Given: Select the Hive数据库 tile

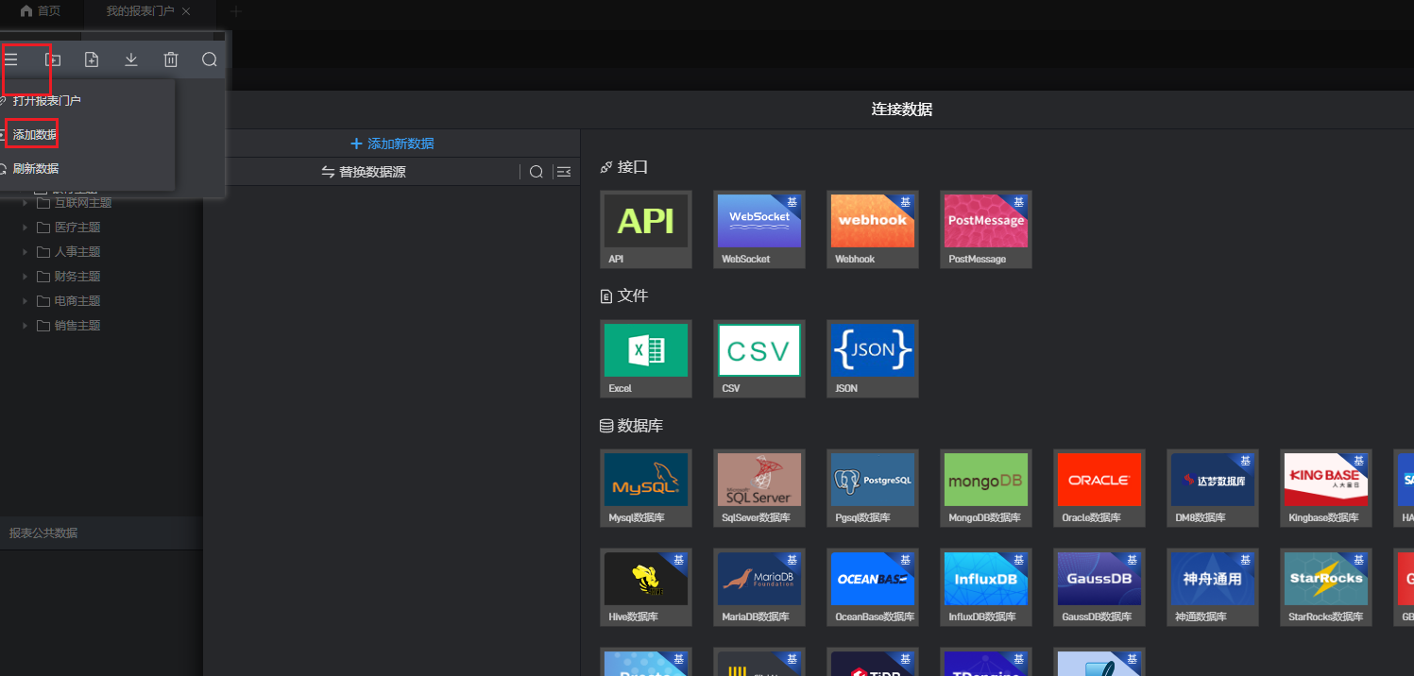Looking at the screenshot, I should click(x=646, y=587).
